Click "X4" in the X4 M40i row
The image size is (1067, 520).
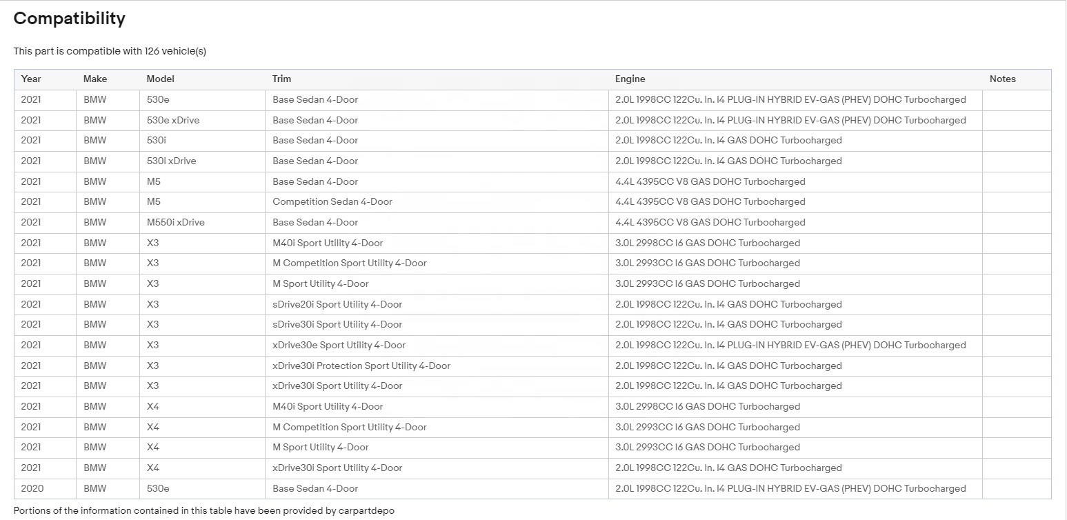pyautogui.click(x=153, y=406)
